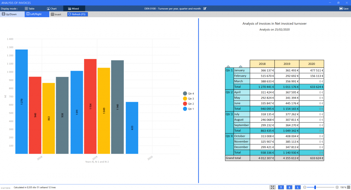
Task: Click the 863 yellow bar for 2018
Action: click(x=49, y=118)
